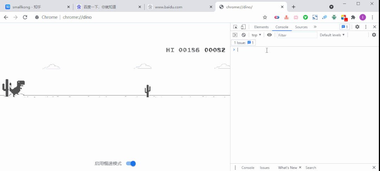This screenshot has height=171, width=380.
Task: Click the running T-Rex dinosaur
Action: pyautogui.click(x=17, y=88)
